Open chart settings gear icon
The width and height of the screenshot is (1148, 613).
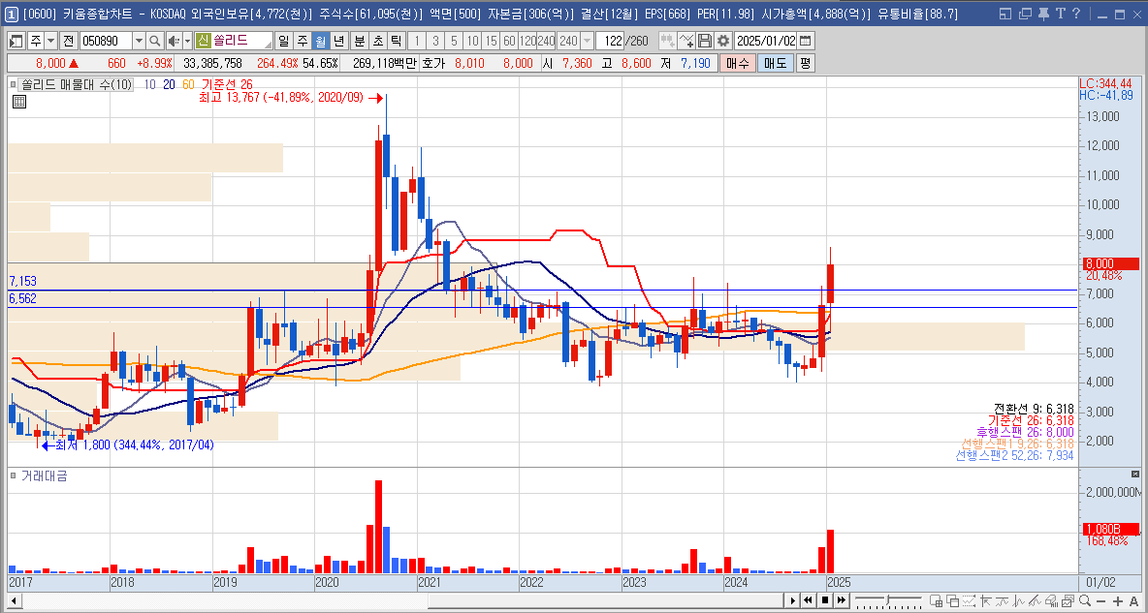(723, 41)
